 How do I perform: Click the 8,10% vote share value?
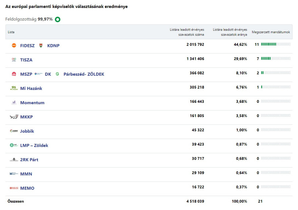tap(242, 73)
